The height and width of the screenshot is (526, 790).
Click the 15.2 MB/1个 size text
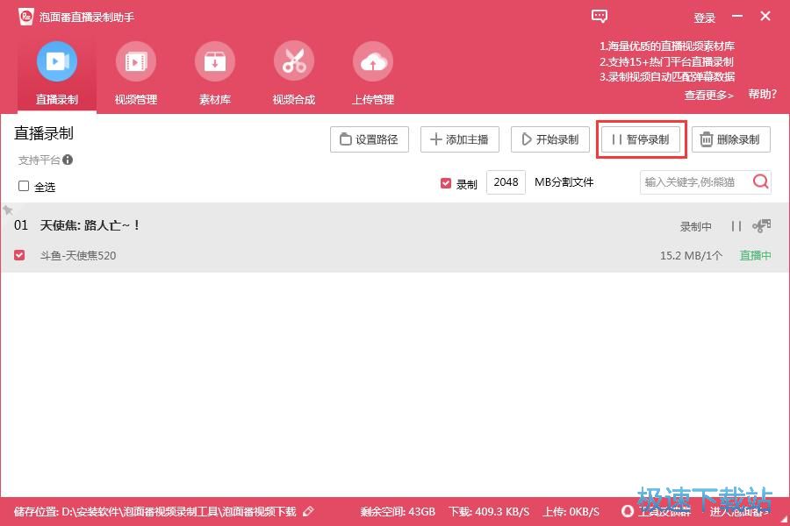pos(692,256)
